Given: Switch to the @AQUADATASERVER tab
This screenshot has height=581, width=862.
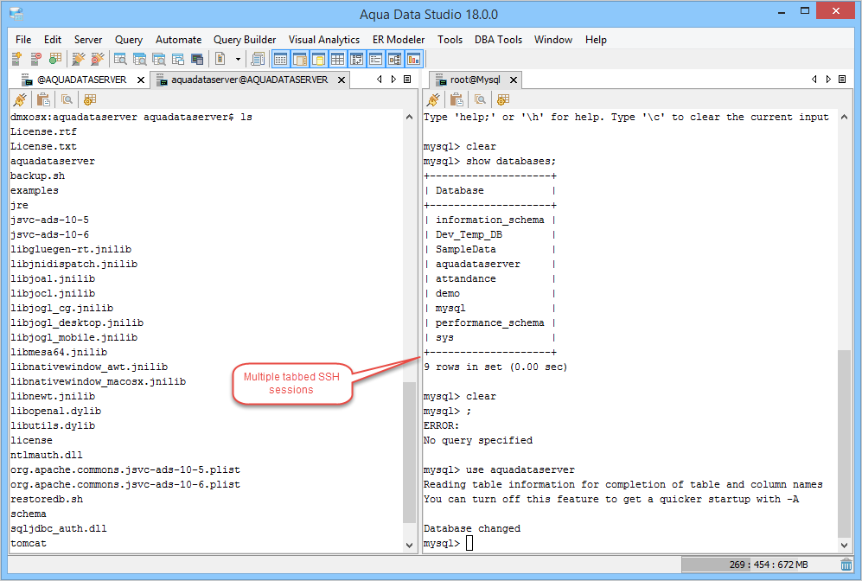Looking at the screenshot, I should pyautogui.click(x=81, y=80).
